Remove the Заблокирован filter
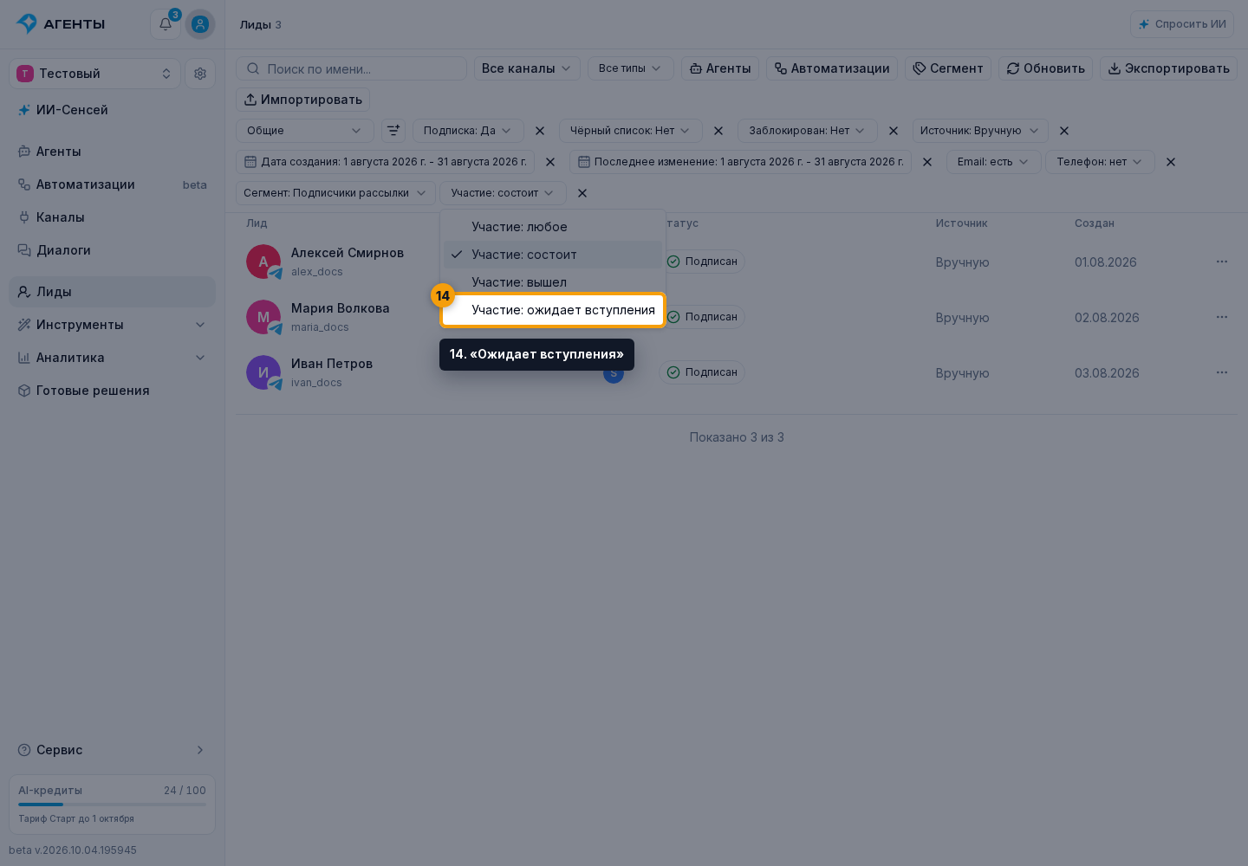The width and height of the screenshot is (1248, 866). pos(894,131)
